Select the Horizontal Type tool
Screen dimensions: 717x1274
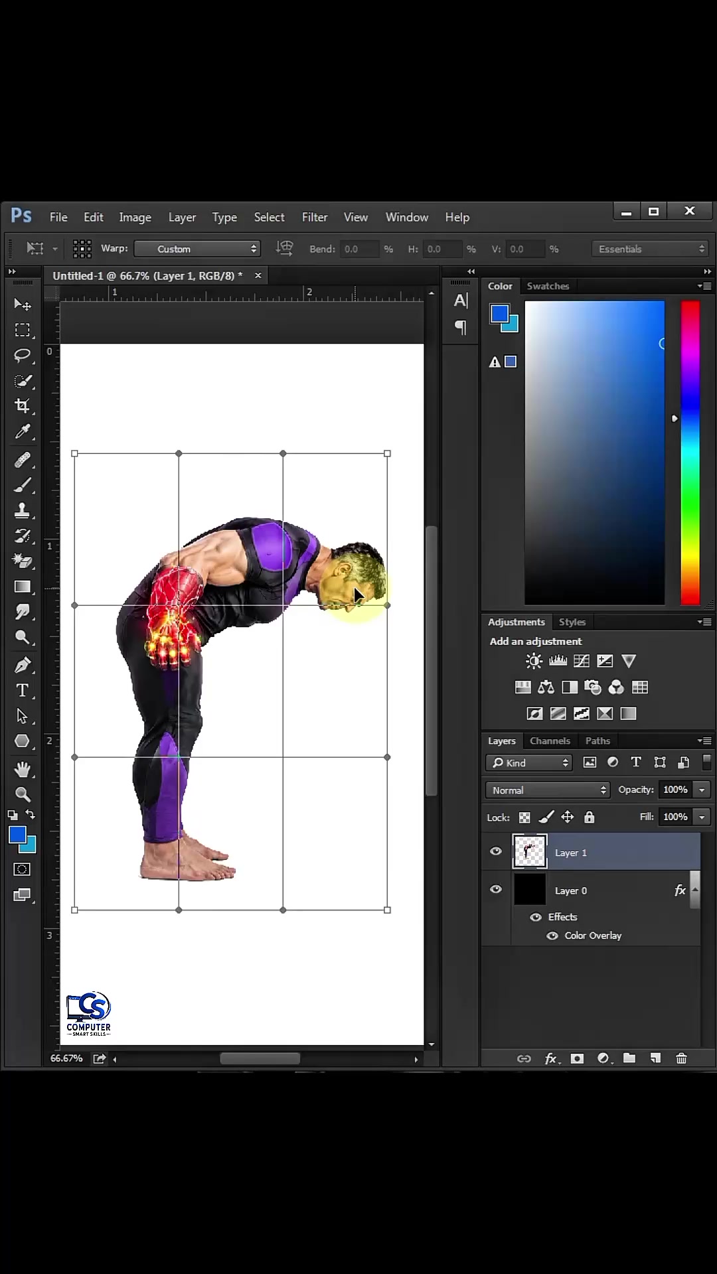(x=23, y=690)
